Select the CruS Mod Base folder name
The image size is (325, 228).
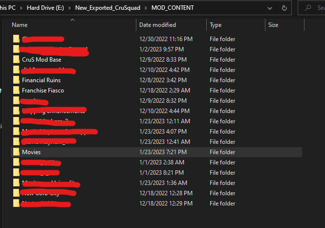[x=42, y=59]
